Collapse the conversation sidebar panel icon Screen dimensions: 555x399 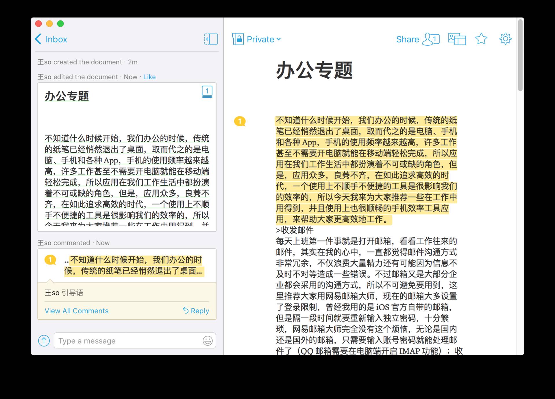211,39
